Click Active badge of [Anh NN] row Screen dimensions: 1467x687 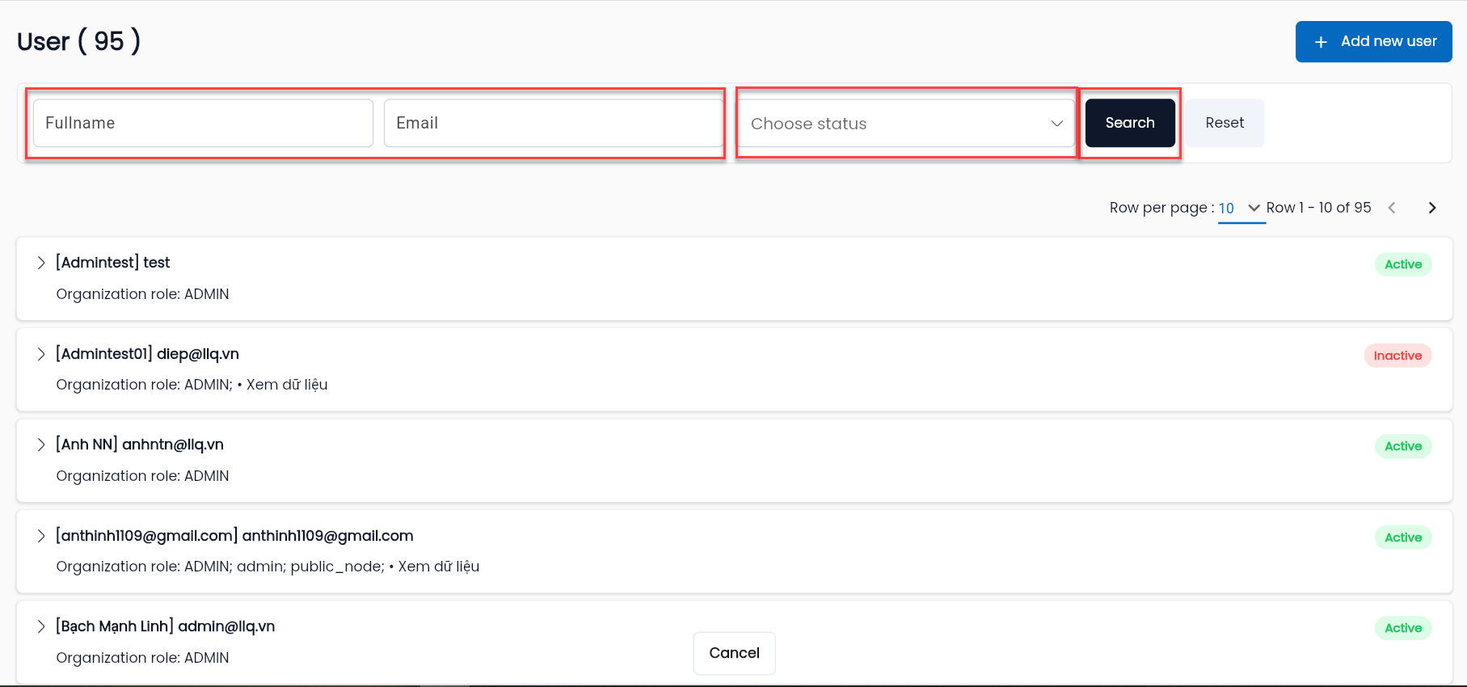[x=1403, y=446]
